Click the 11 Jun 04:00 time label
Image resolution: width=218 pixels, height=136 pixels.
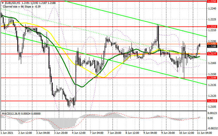click(204, 133)
